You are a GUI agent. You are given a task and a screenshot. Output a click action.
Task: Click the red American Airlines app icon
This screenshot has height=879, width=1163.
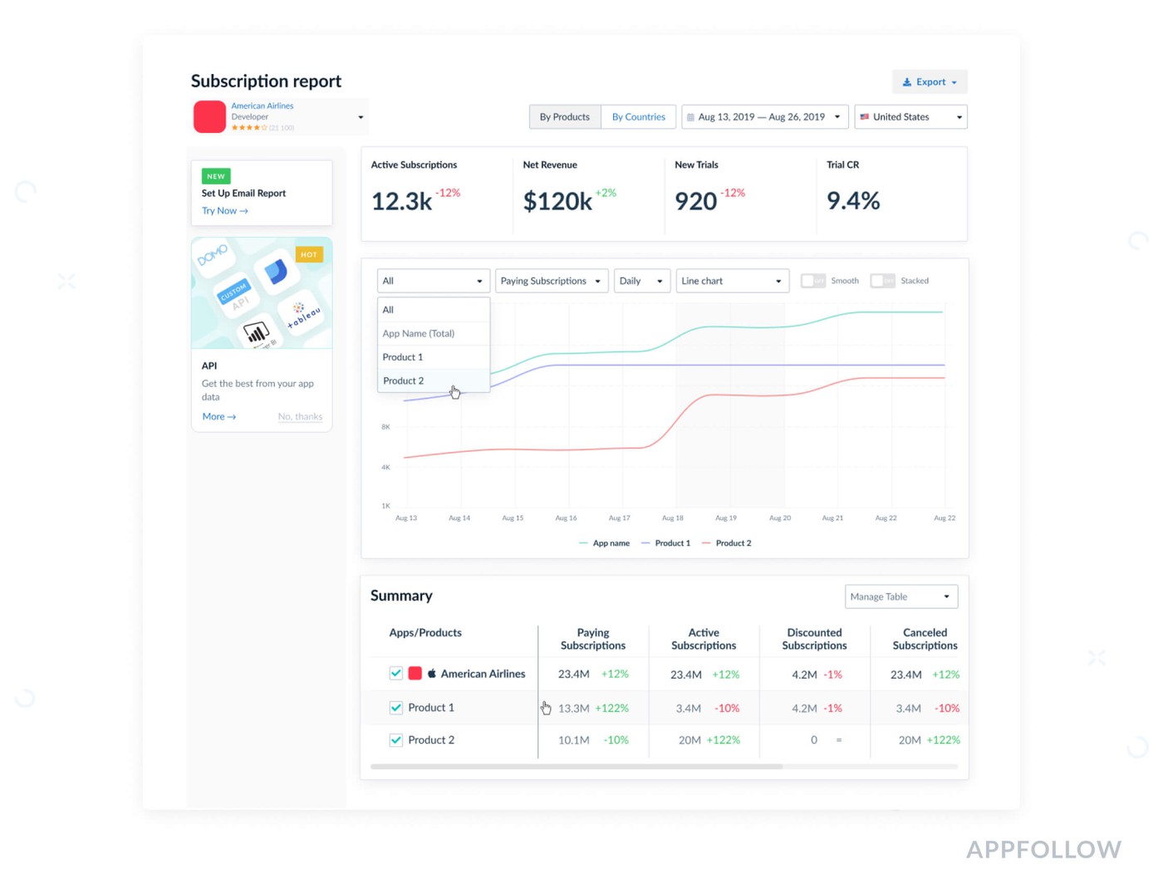[209, 117]
